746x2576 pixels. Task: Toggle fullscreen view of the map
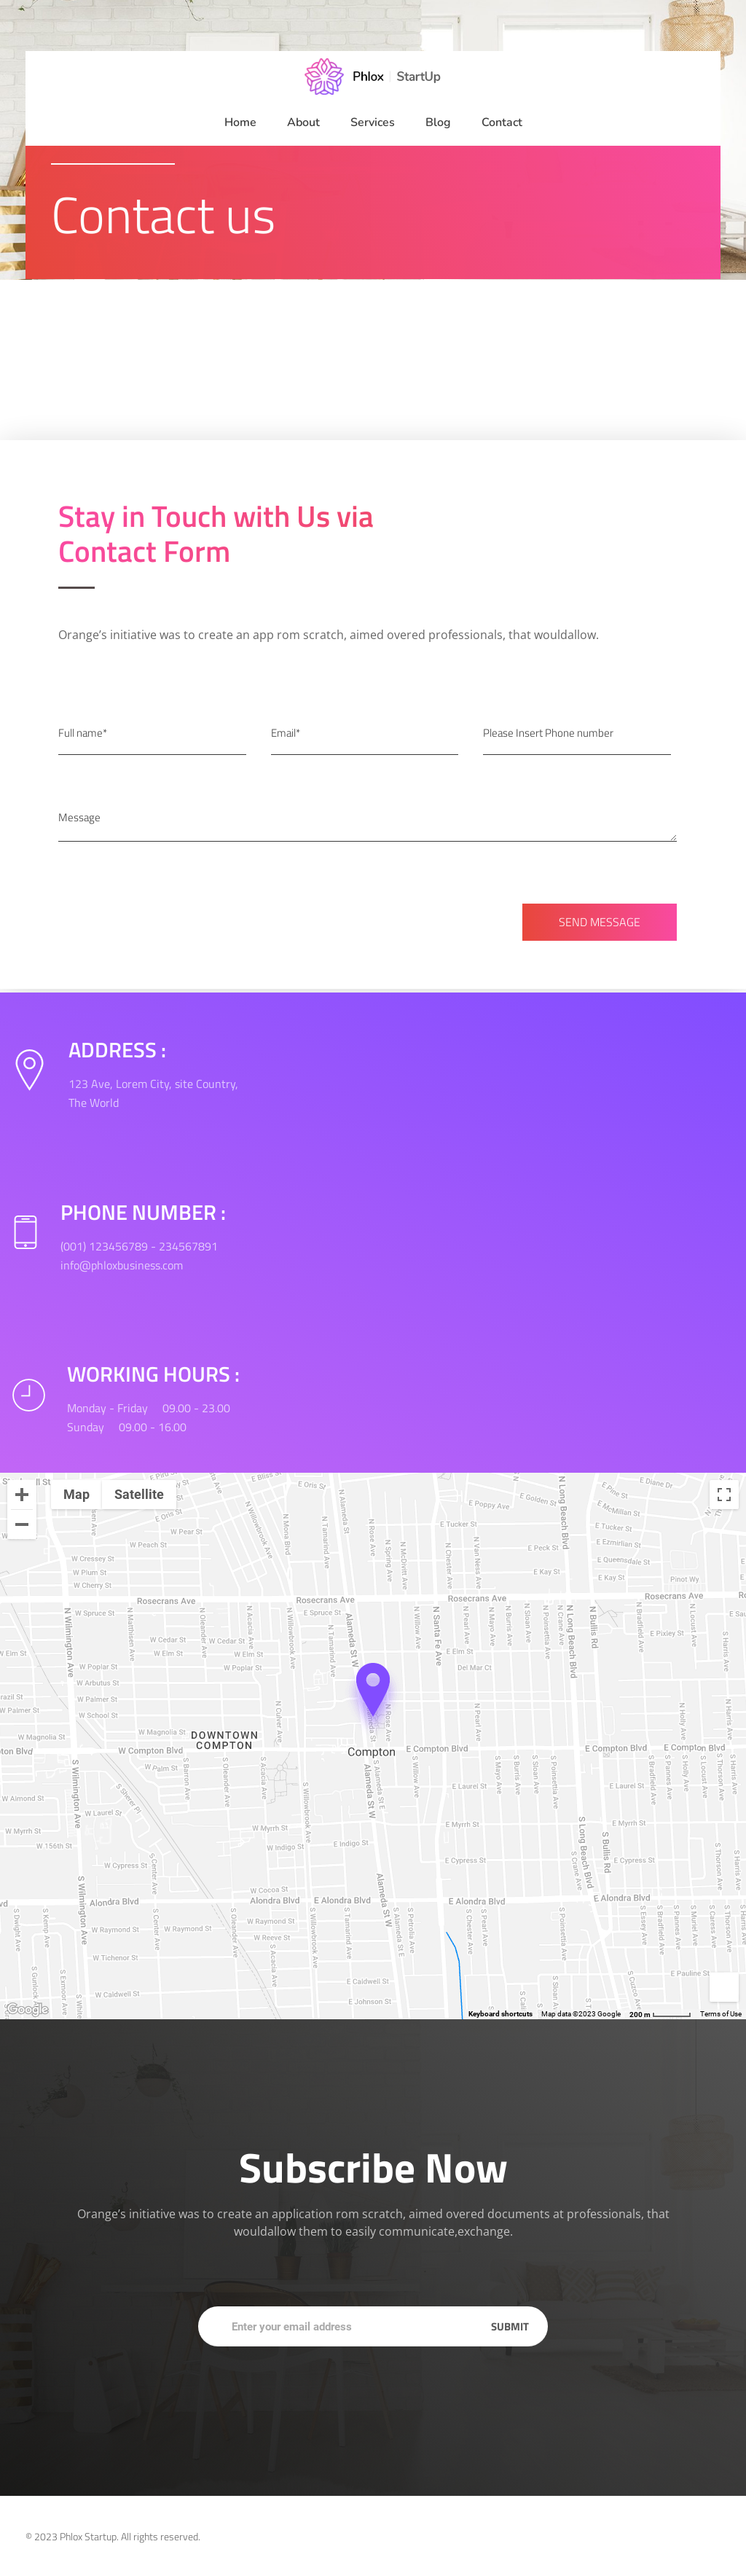click(723, 1494)
